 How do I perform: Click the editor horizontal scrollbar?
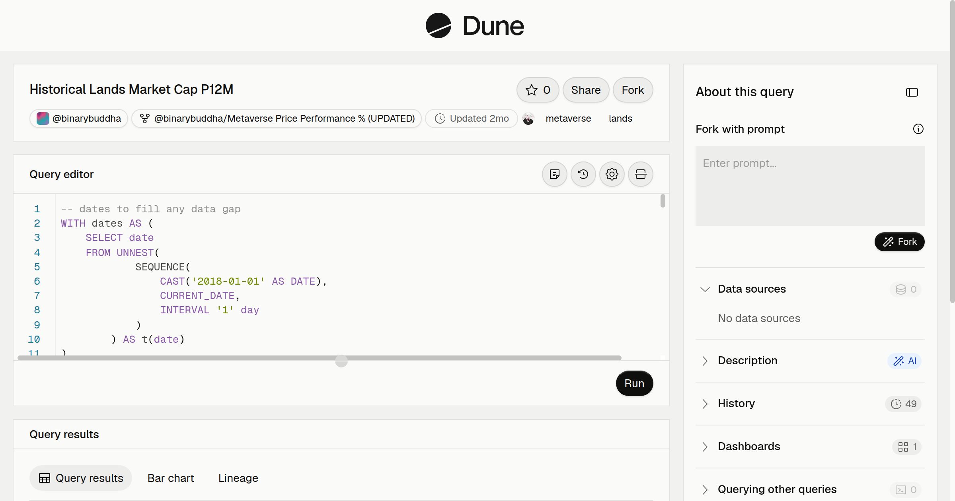[320, 358]
